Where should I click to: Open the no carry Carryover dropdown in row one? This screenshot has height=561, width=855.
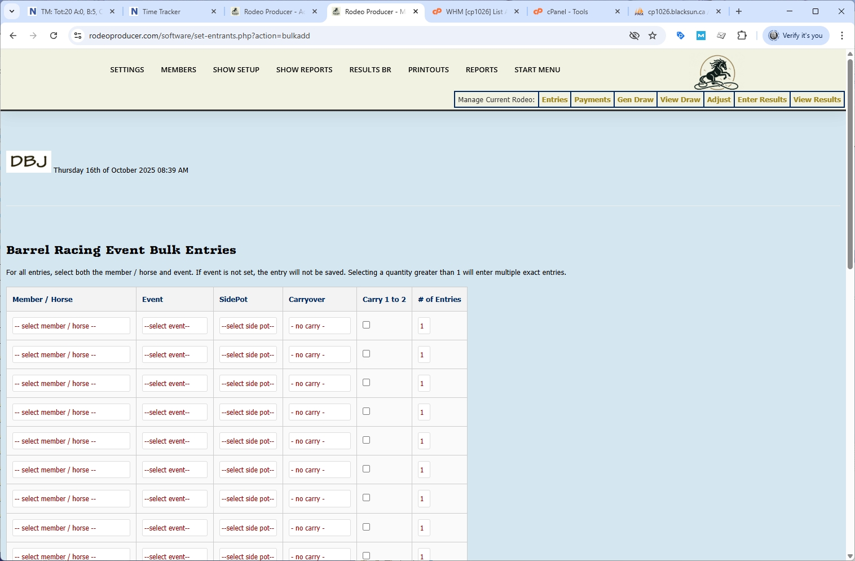tap(319, 326)
